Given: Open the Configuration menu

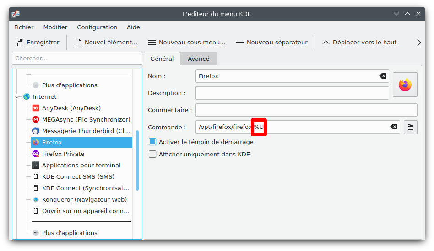Looking at the screenshot, I should pyautogui.click(x=97, y=27).
